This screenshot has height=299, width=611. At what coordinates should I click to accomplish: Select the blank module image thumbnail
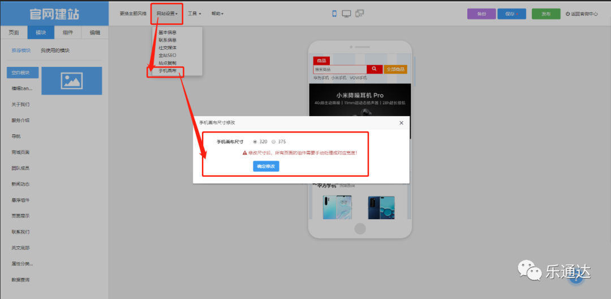72,80
